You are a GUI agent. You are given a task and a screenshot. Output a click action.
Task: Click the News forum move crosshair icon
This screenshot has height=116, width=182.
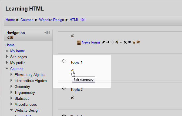pyautogui.click(x=112, y=42)
